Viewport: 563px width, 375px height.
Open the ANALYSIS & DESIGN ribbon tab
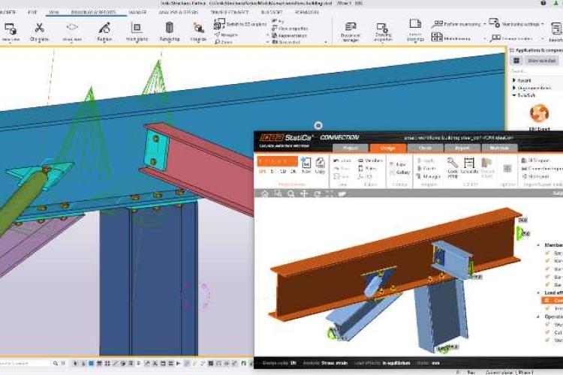[x=179, y=12]
